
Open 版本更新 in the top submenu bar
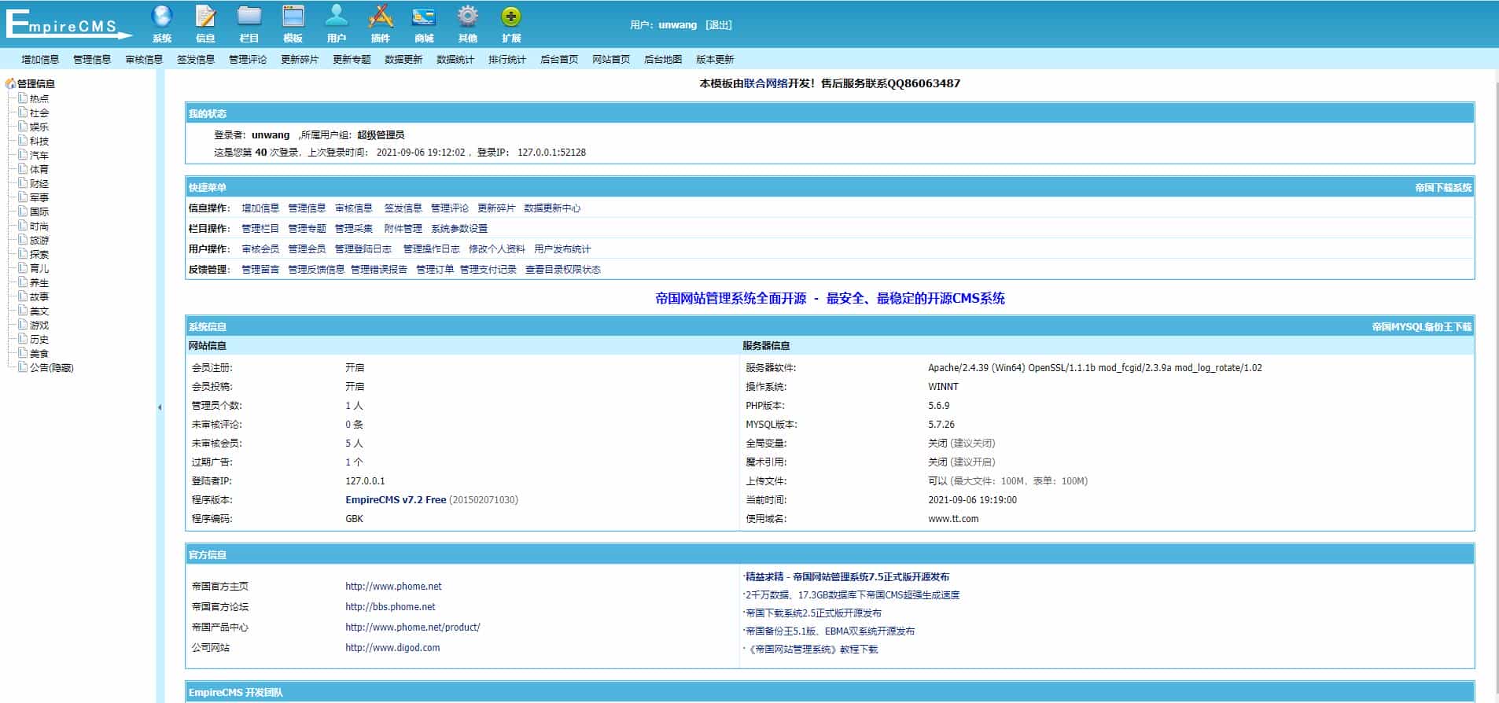point(715,59)
